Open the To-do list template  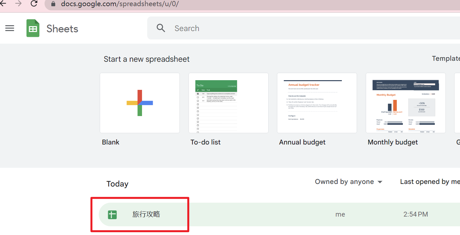point(228,103)
